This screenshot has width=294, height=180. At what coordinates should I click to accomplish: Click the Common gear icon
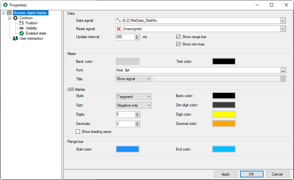[x=15, y=18]
